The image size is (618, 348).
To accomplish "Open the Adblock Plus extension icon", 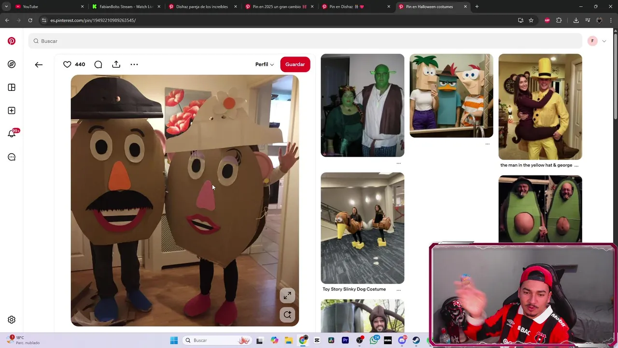I will tap(547, 20).
